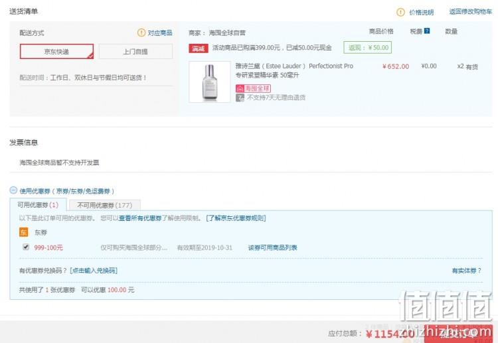Click the 7-day no-return icon
This screenshot has height=343, width=498.
[x=240, y=98]
